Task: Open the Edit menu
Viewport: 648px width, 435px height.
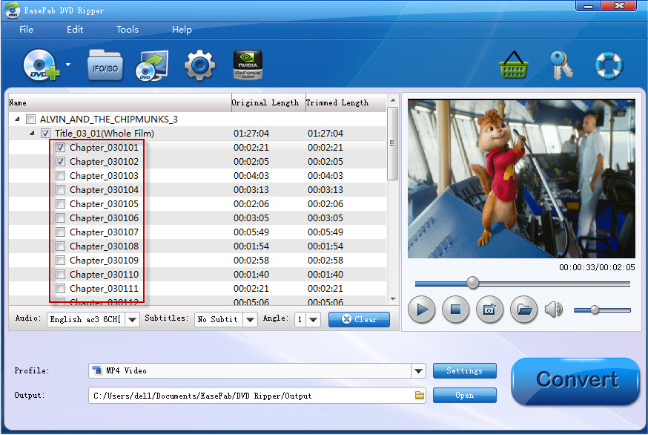Action: coord(75,30)
